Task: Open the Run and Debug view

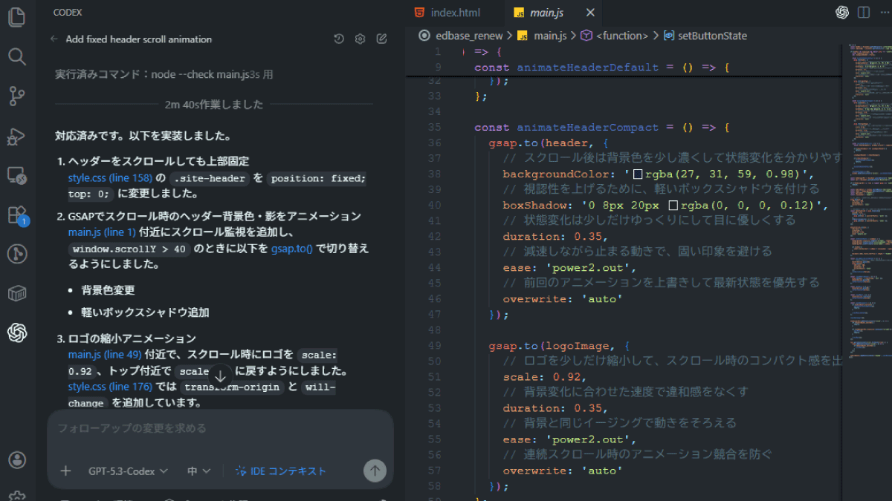Action: (16, 136)
